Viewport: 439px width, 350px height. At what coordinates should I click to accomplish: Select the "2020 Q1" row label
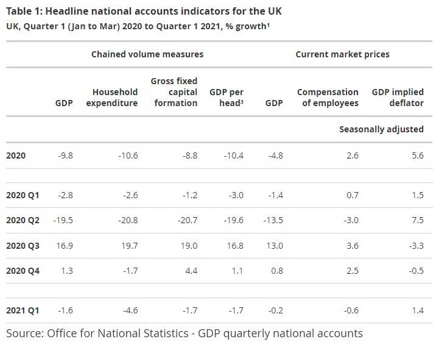pos(23,195)
